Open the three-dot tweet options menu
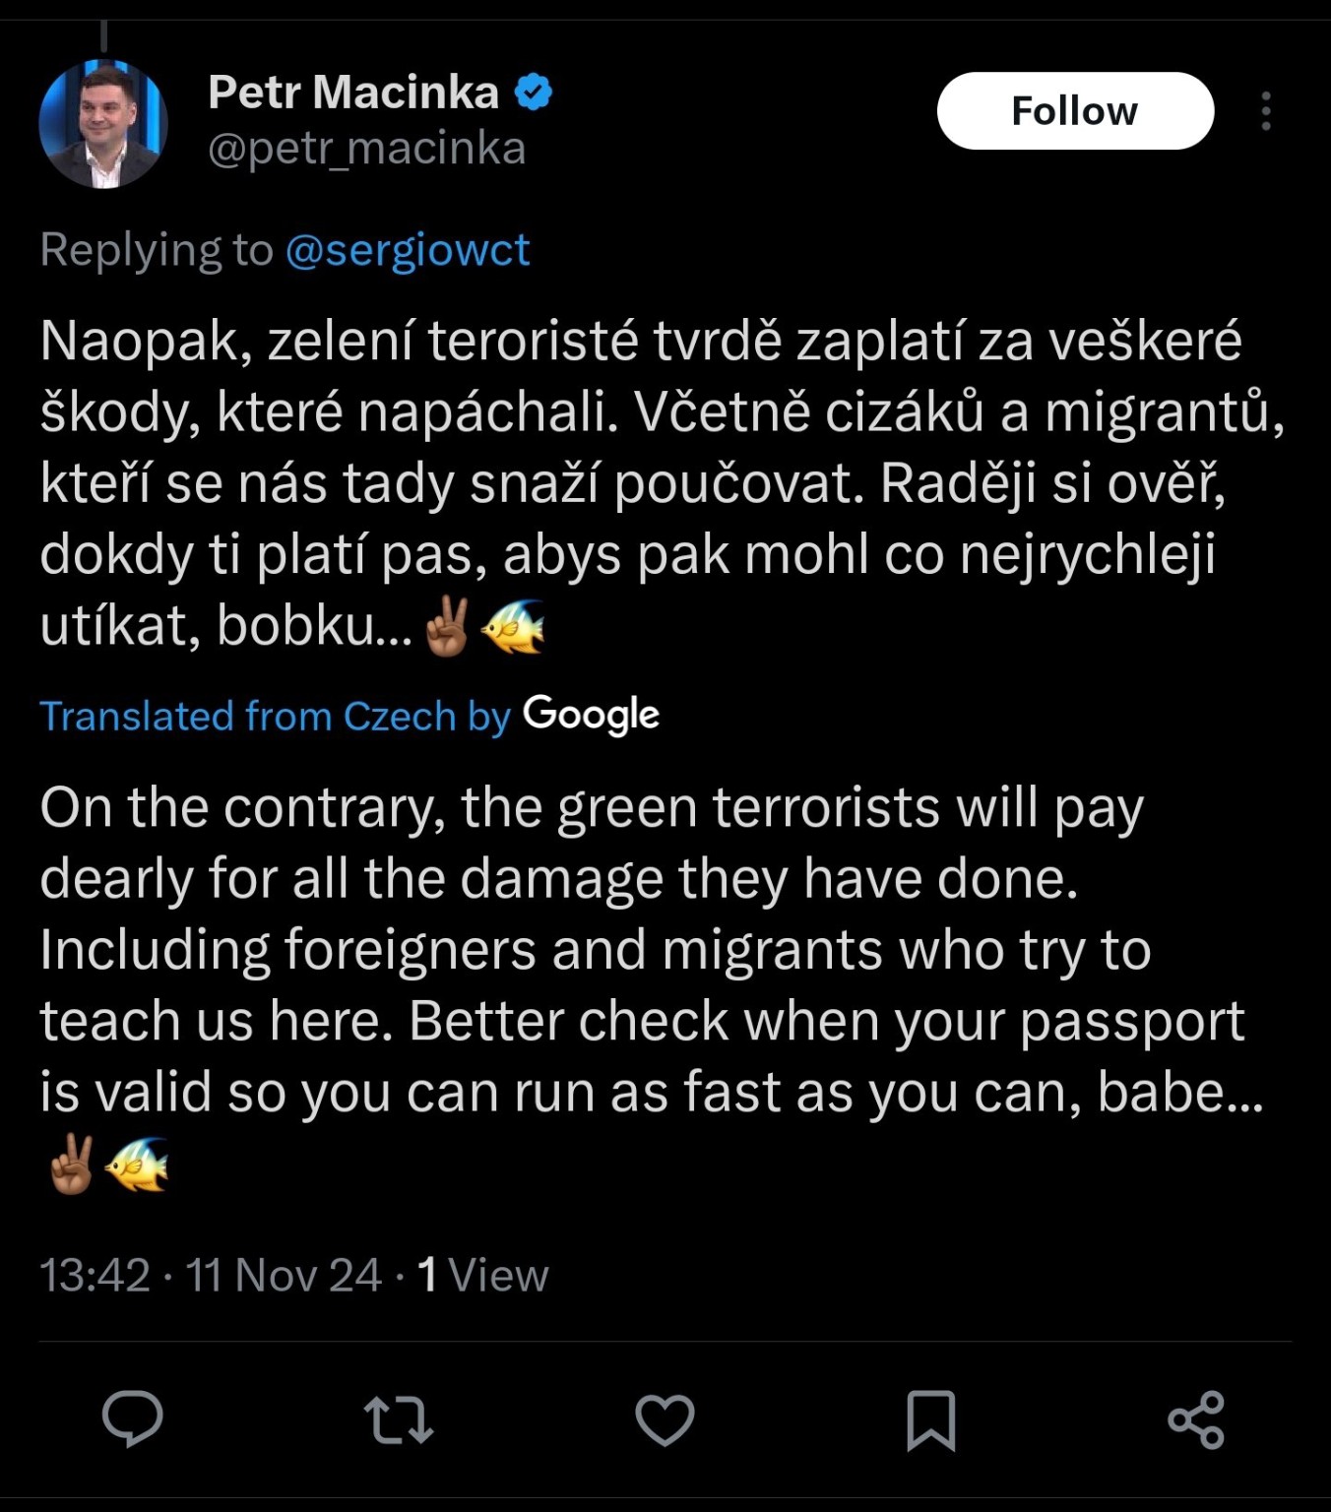The image size is (1331, 1512). click(1268, 111)
